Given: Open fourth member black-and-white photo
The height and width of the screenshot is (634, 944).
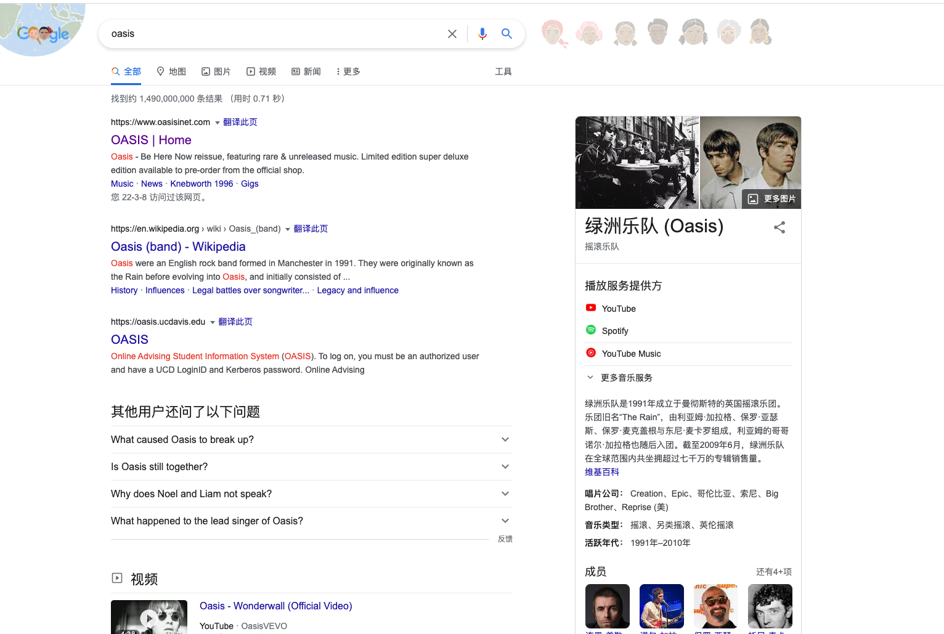Looking at the screenshot, I should tap(770, 606).
